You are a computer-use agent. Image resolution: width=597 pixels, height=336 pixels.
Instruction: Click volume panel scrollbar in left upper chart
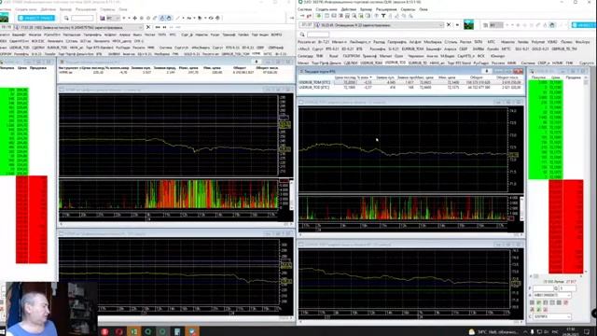(292, 195)
